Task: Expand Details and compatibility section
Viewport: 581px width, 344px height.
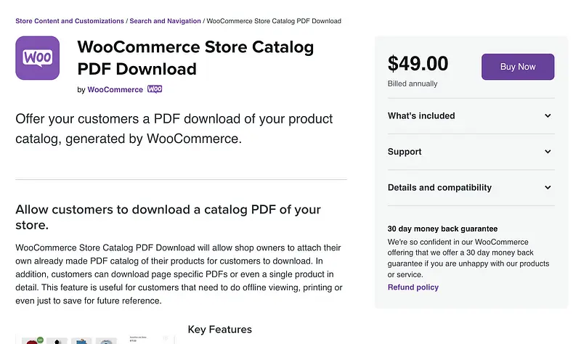Action: (x=439, y=187)
